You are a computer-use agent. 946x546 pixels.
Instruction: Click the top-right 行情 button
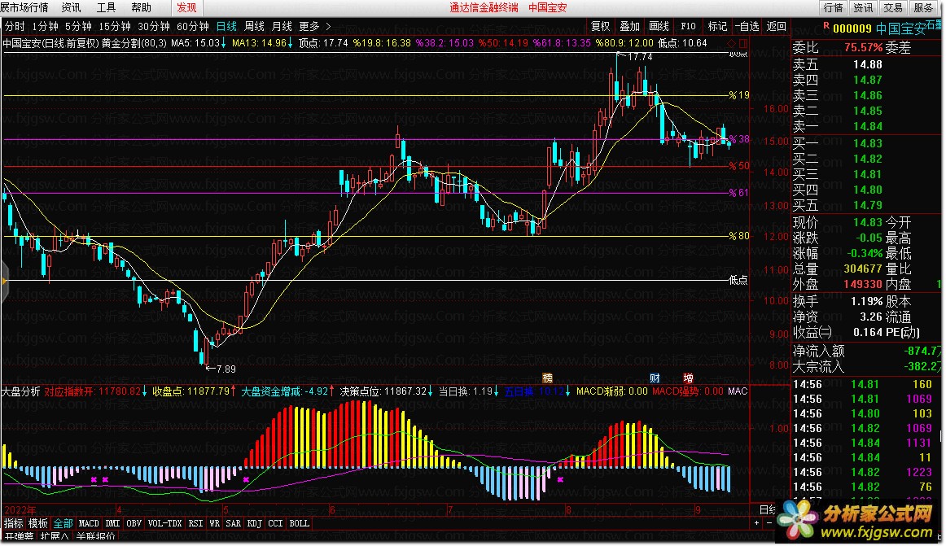(833, 7)
